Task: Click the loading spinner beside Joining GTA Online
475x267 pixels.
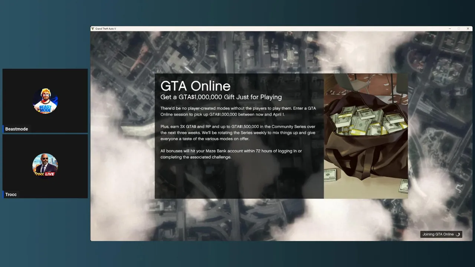Action: 458,234
